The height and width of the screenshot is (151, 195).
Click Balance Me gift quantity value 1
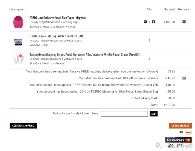click(x=149, y=59)
